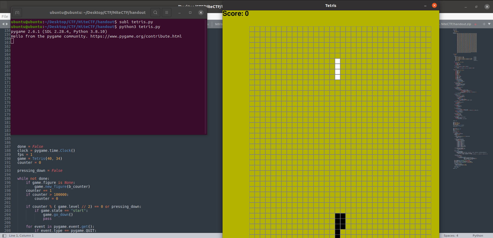Screen dimensions: 493x238
Task: Open the Python syntax selector
Action: tap(477, 236)
